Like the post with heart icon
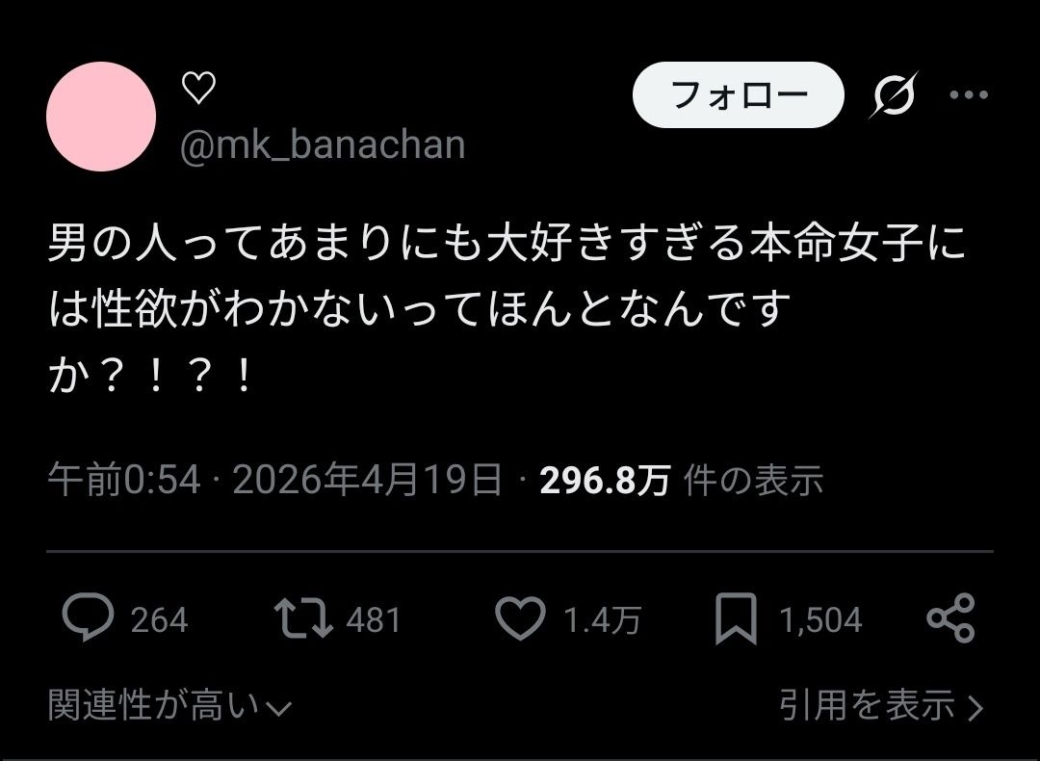This screenshot has width=1040, height=761. pos(520,618)
